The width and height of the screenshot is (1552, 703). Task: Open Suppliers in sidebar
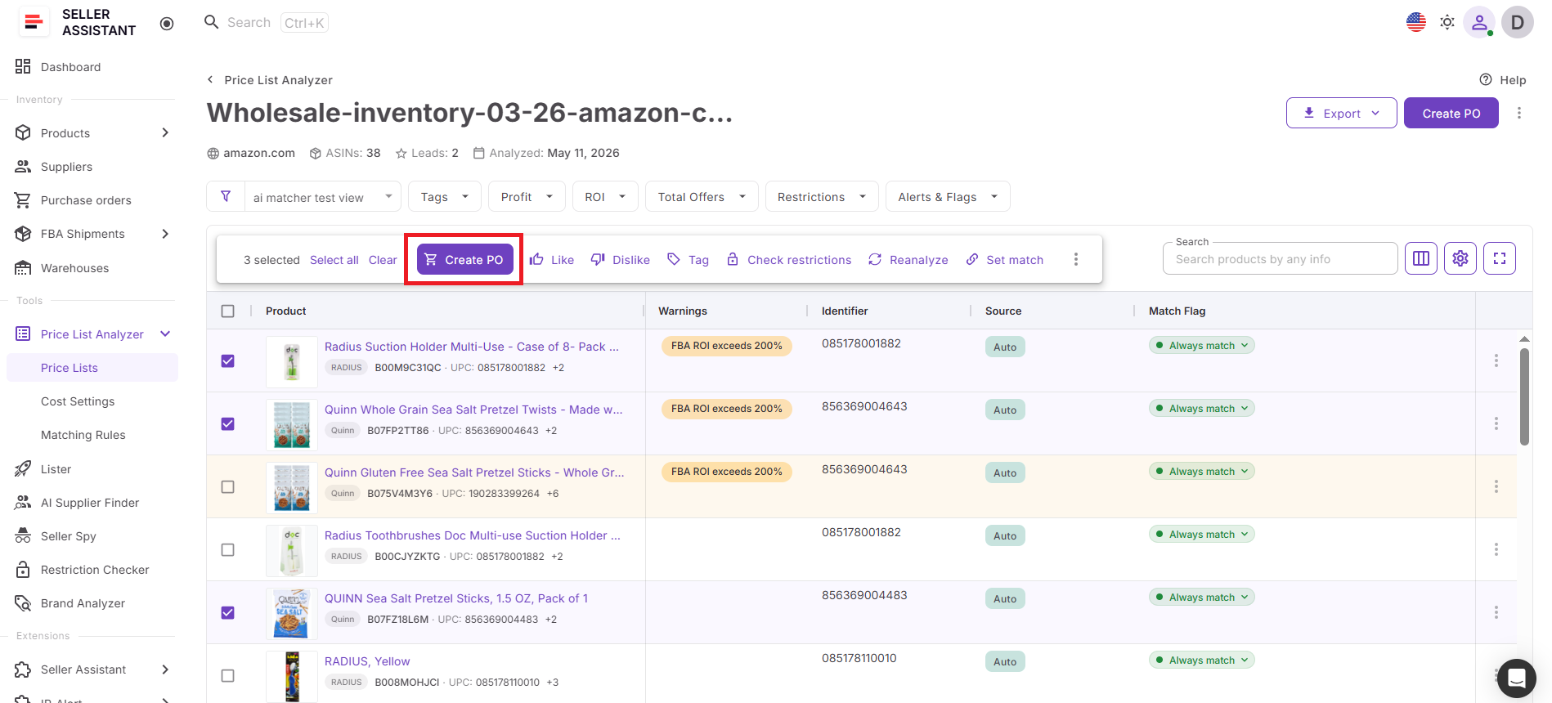click(x=67, y=166)
